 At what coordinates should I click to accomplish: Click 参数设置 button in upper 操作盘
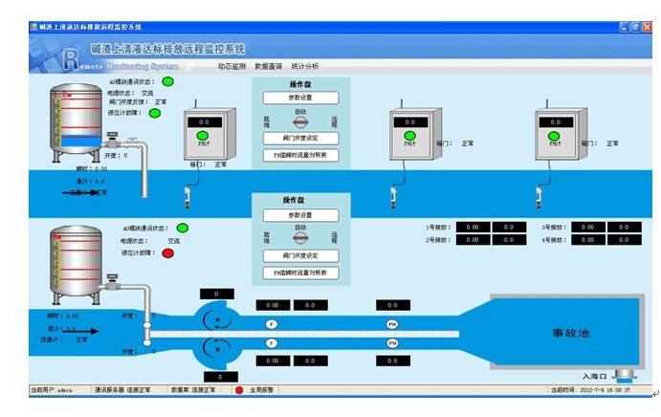click(300, 99)
